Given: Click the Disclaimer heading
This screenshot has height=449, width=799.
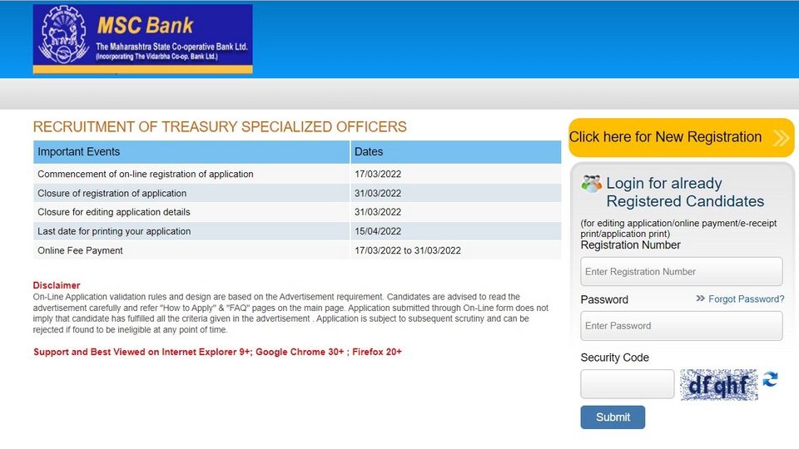Looking at the screenshot, I should [57, 285].
